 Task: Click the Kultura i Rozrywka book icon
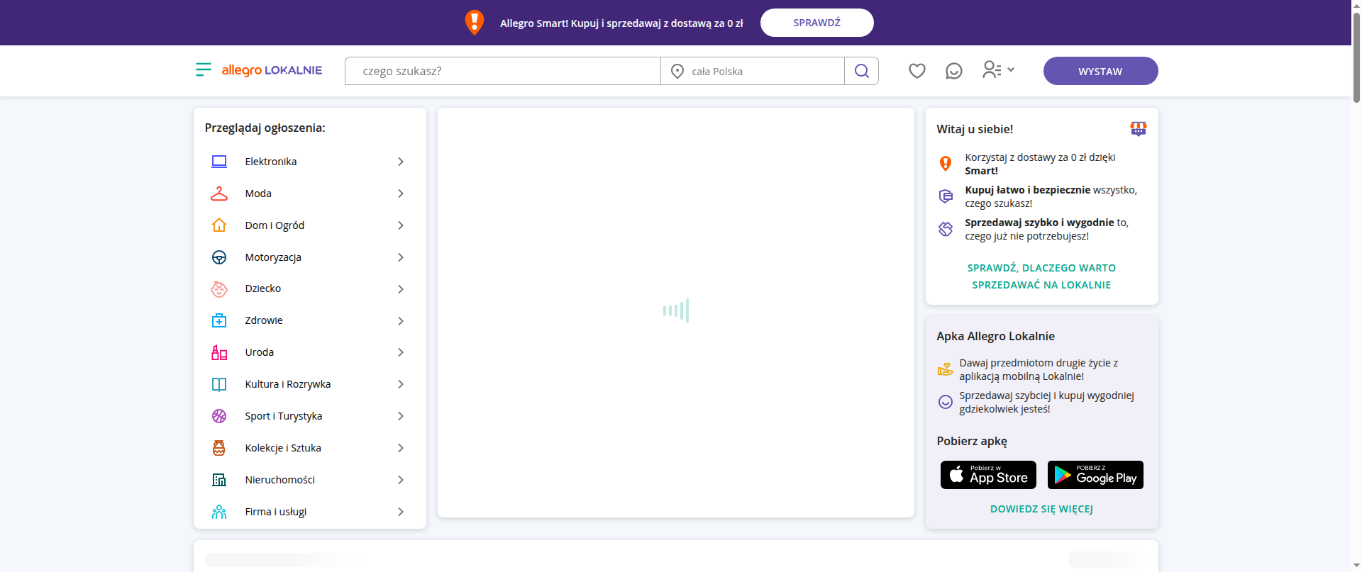(x=219, y=384)
